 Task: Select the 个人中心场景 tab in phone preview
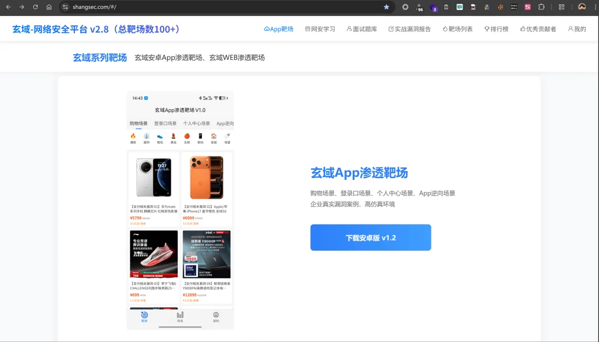196,123
